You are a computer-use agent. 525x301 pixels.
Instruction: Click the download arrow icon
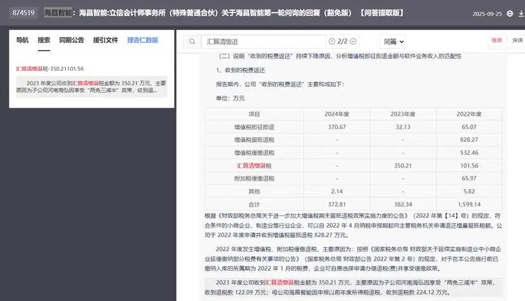[521, 14]
